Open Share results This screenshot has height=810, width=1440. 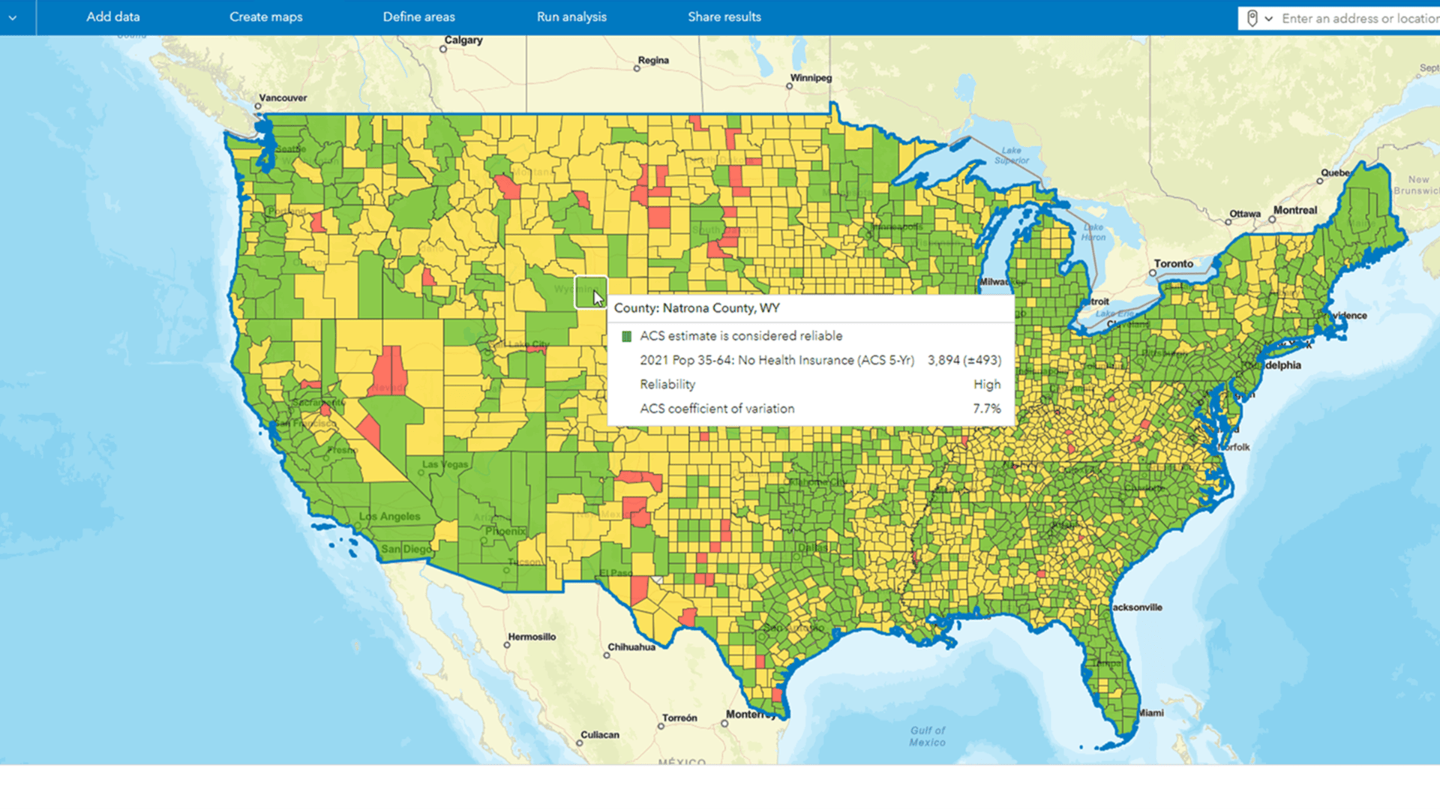[x=724, y=16]
